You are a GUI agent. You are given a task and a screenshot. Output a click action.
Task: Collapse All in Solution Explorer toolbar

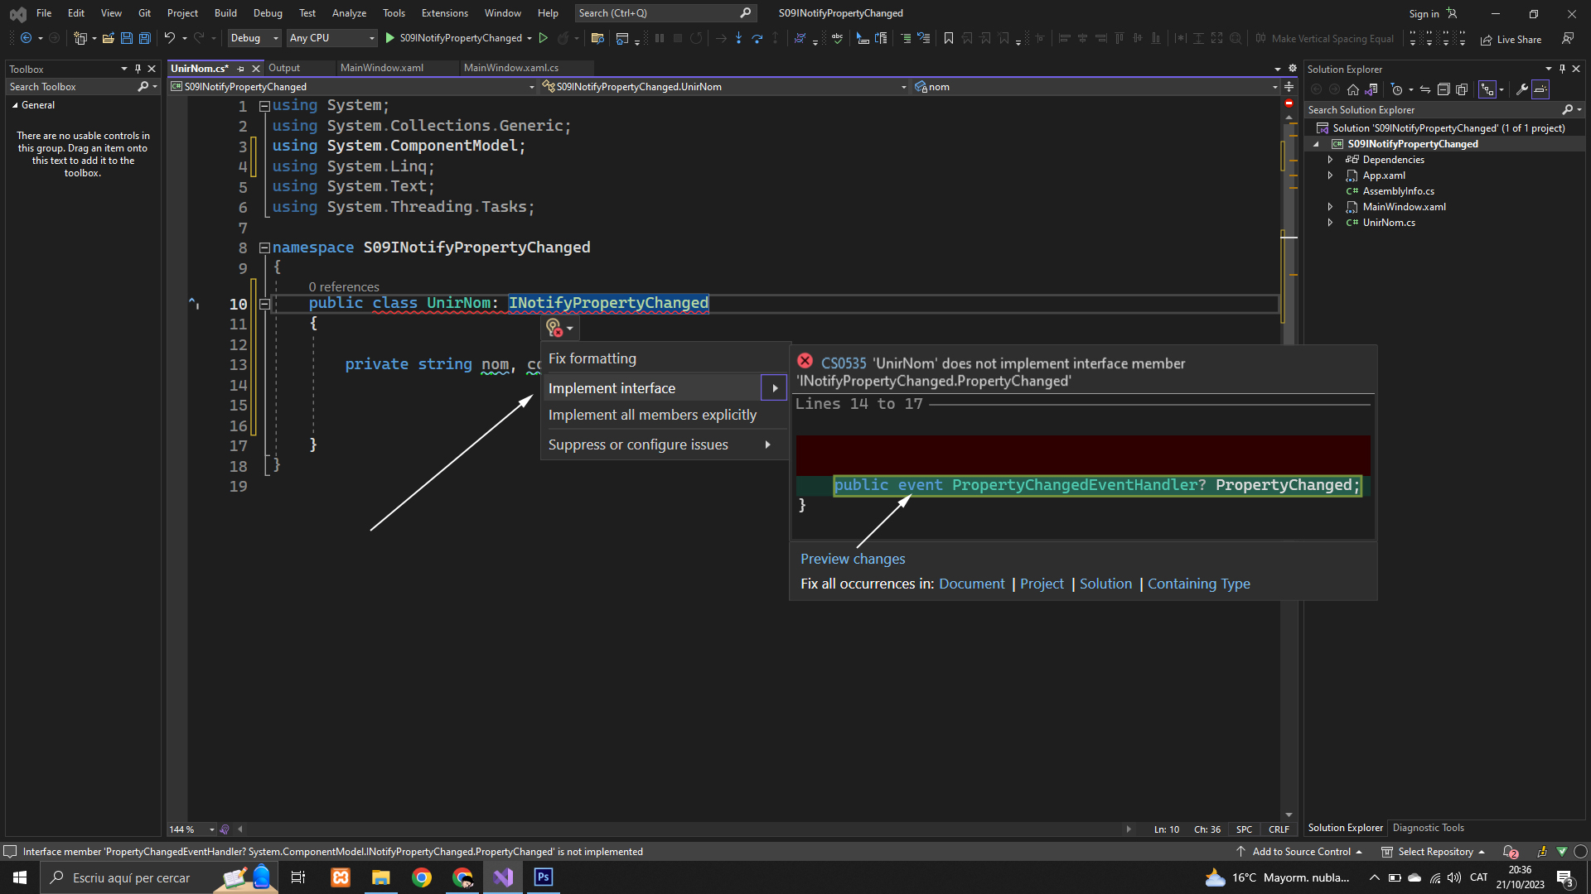tap(1444, 89)
